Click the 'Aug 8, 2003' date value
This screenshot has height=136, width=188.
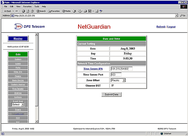[x=128, y=49]
